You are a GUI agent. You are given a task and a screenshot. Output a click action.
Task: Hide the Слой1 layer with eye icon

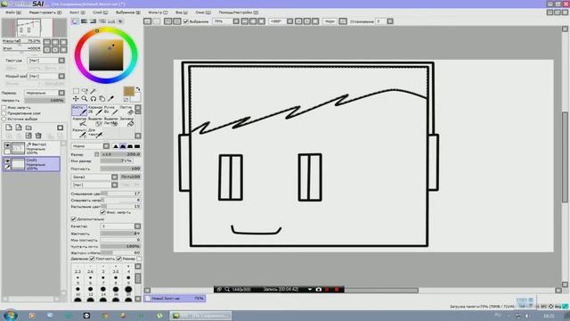7,160
